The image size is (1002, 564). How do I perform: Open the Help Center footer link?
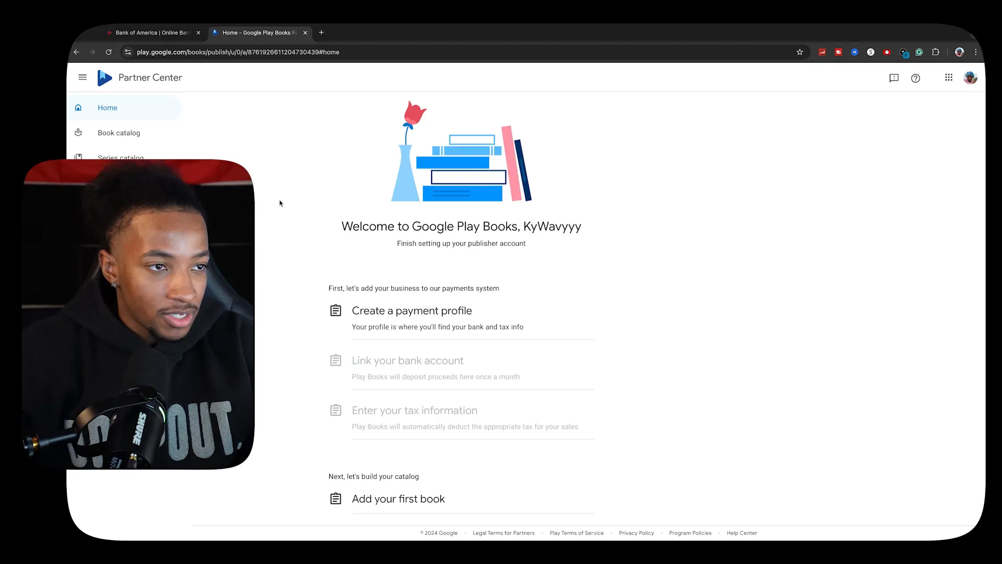(x=742, y=533)
